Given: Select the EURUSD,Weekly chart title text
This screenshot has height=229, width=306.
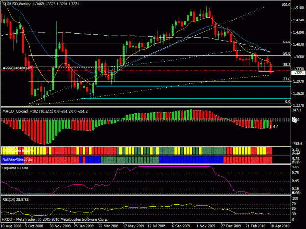Looking at the screenshot, I should pyautogui.click(x=17, y=4).
